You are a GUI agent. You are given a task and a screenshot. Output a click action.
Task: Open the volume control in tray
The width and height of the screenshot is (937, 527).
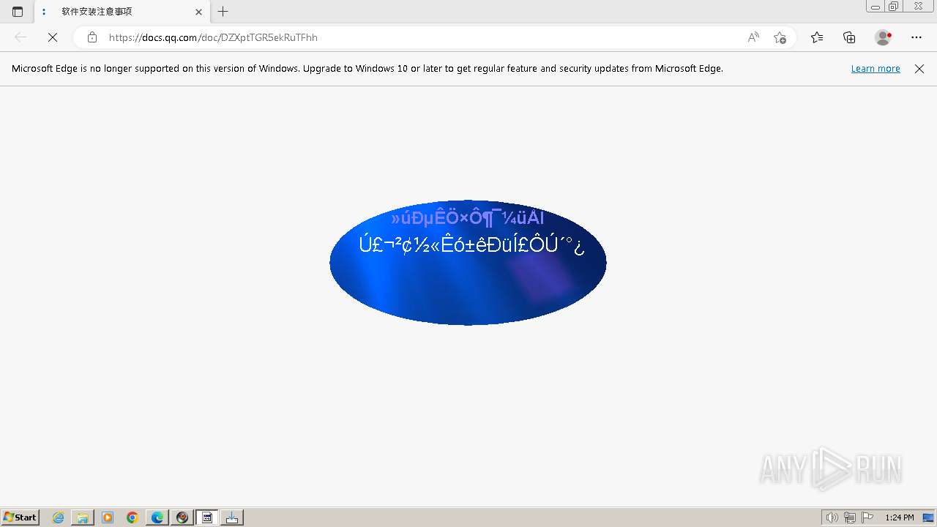point(832,517)
